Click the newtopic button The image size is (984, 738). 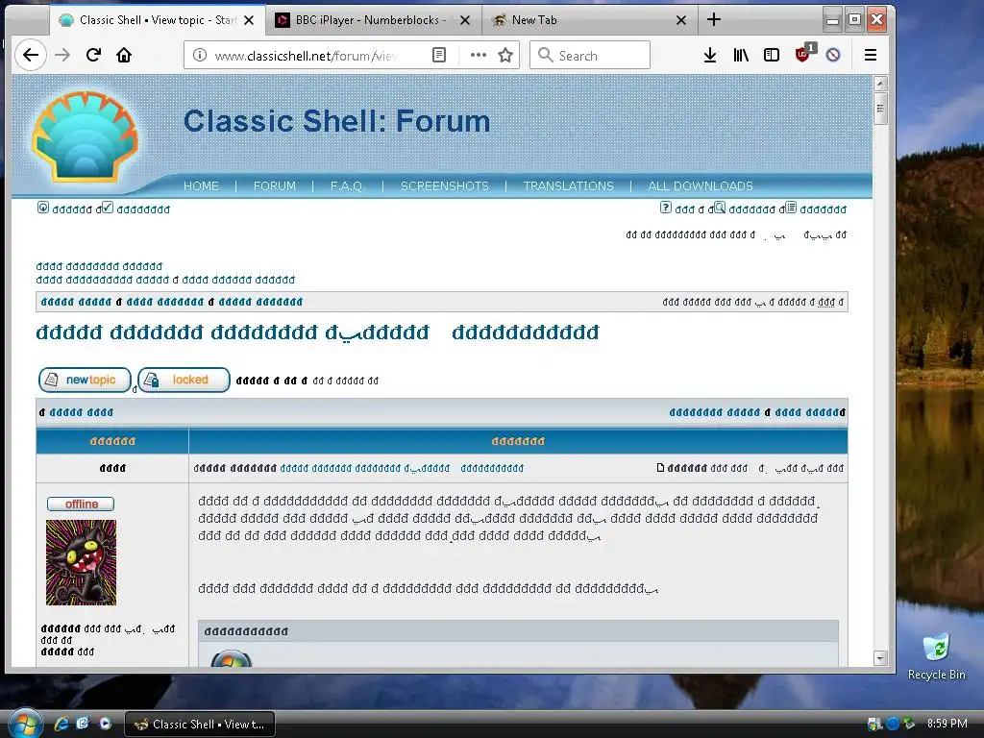(85, 380)
